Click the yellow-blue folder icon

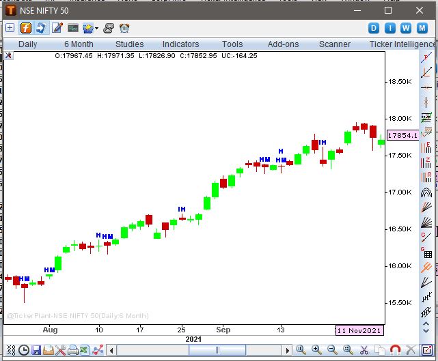coord(89,29)
